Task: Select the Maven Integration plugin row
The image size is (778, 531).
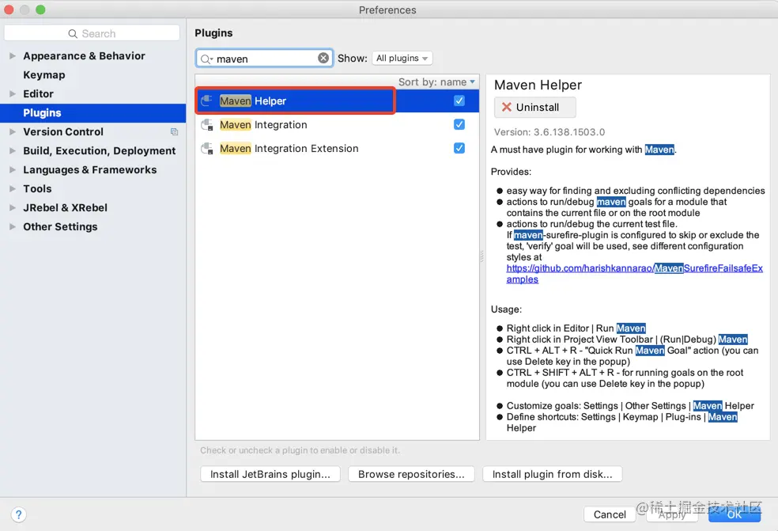Action: 337,125
